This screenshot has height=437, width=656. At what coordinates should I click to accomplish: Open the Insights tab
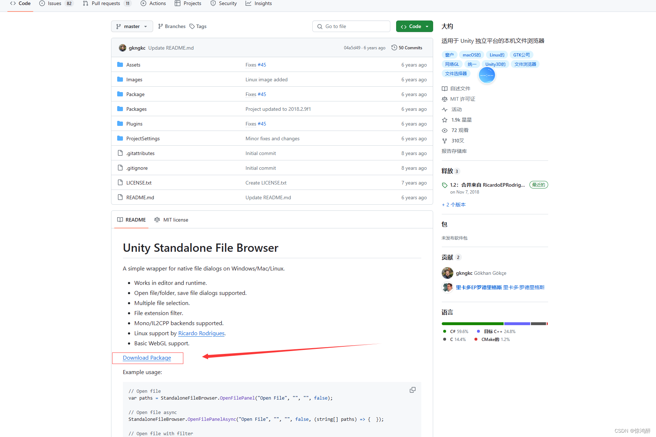(x=259, y=4)
